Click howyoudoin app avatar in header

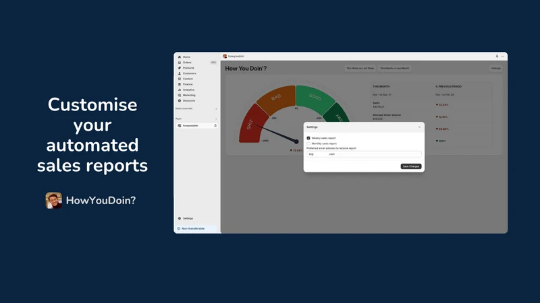pos(225,57)
